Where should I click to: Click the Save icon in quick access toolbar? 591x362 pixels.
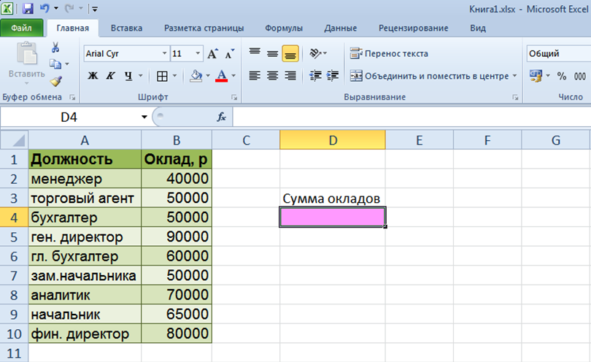pos(28,9)
